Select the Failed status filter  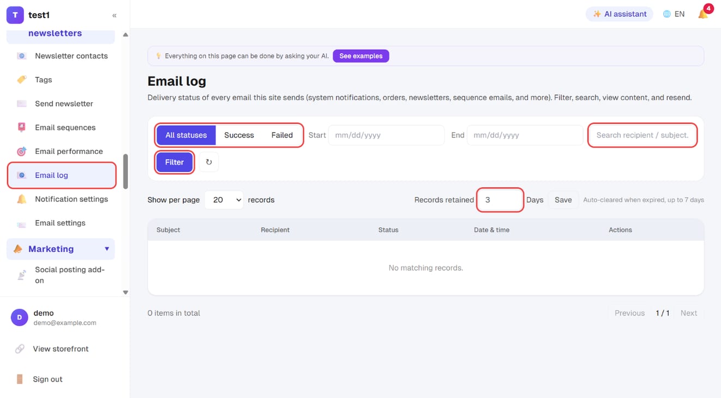coord(282,135)
